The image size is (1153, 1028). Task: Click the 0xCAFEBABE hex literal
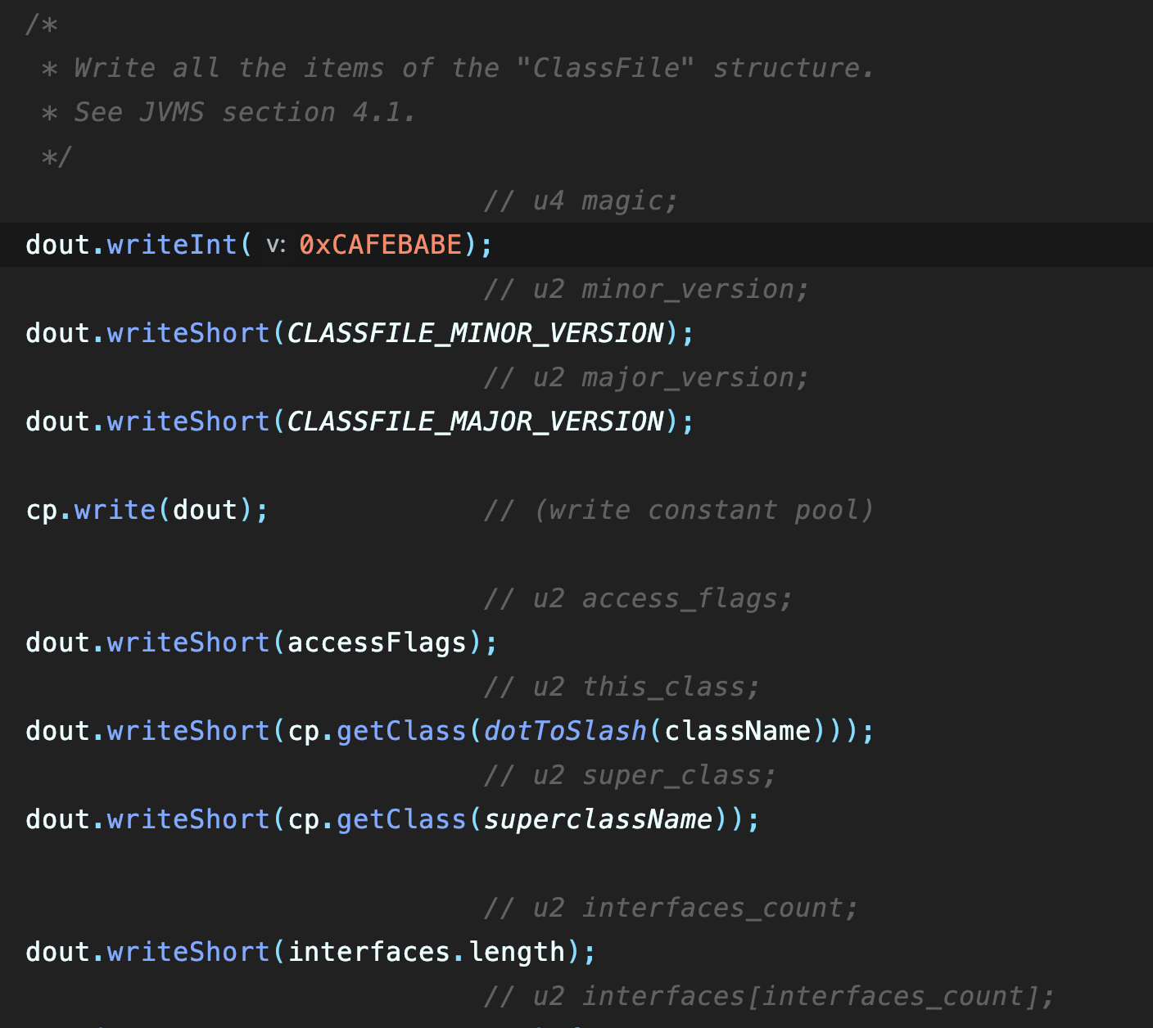click(x=380, y=245)
